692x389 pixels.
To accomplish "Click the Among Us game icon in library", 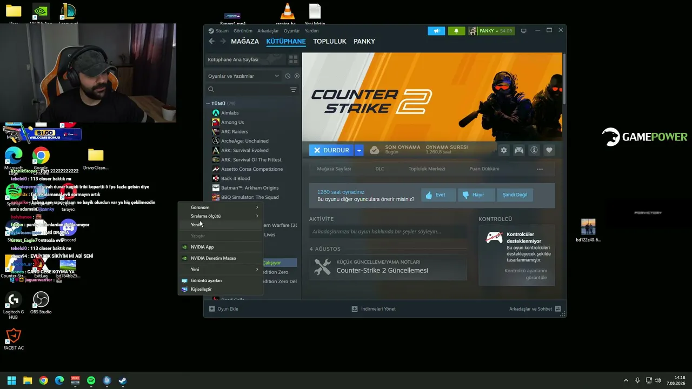I will tap(216, 122).
